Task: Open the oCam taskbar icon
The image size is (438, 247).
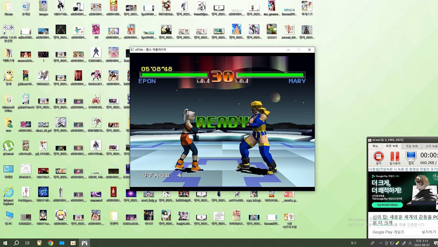Action: pyautogui.click(x=73, y=243)
